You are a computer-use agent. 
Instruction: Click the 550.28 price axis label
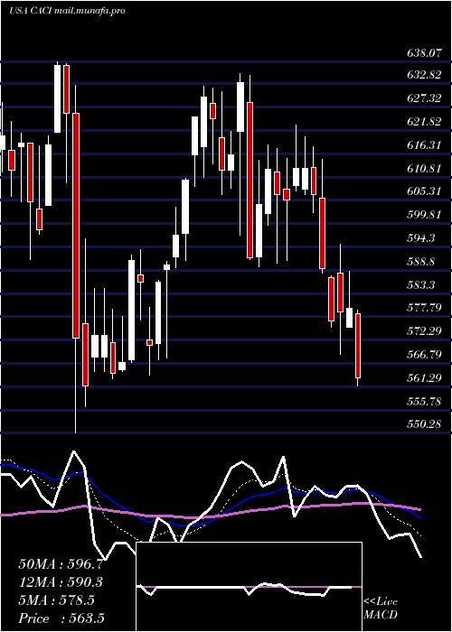pos(423,423)
